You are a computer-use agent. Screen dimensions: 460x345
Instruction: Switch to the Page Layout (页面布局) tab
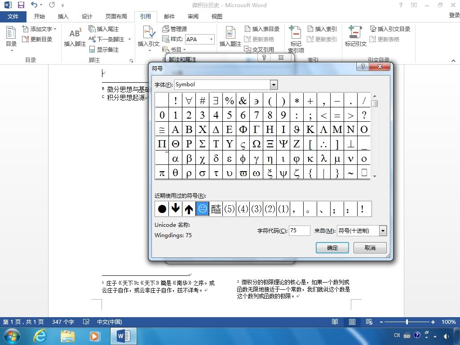pos(116,17)
